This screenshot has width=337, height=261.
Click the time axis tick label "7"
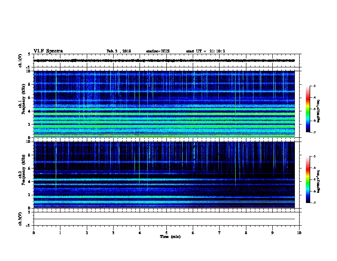pos(220,233)
